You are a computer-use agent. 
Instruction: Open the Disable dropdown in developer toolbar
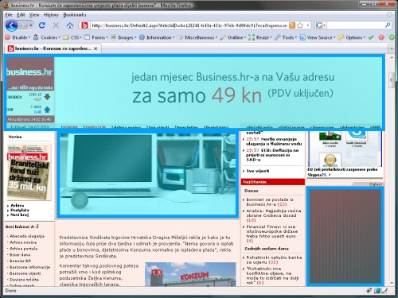coord(18,37)
